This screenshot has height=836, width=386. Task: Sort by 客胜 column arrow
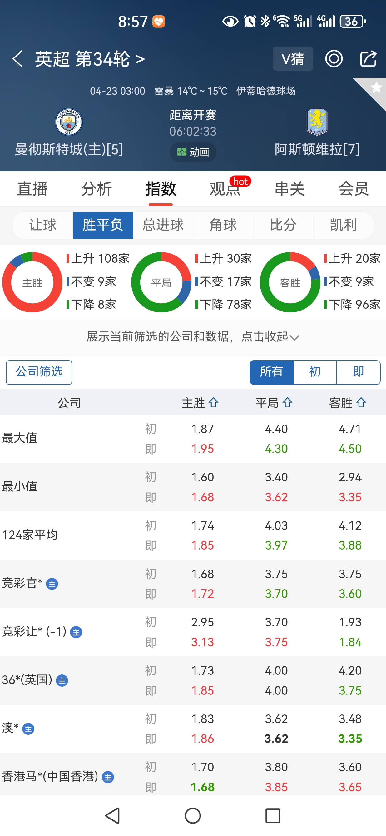(361, 403)
